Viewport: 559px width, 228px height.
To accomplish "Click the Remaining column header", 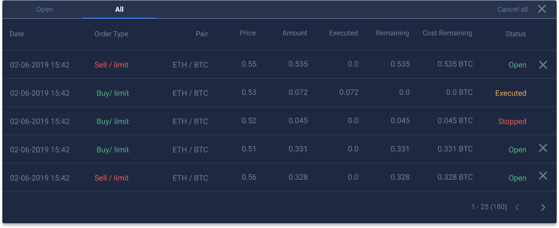I will 392,33.
